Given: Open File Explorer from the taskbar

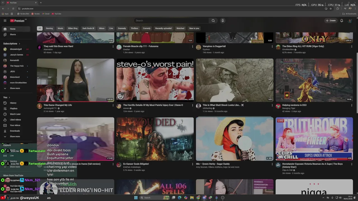Looking at the screenshot, I should click(x=192, y=198).
